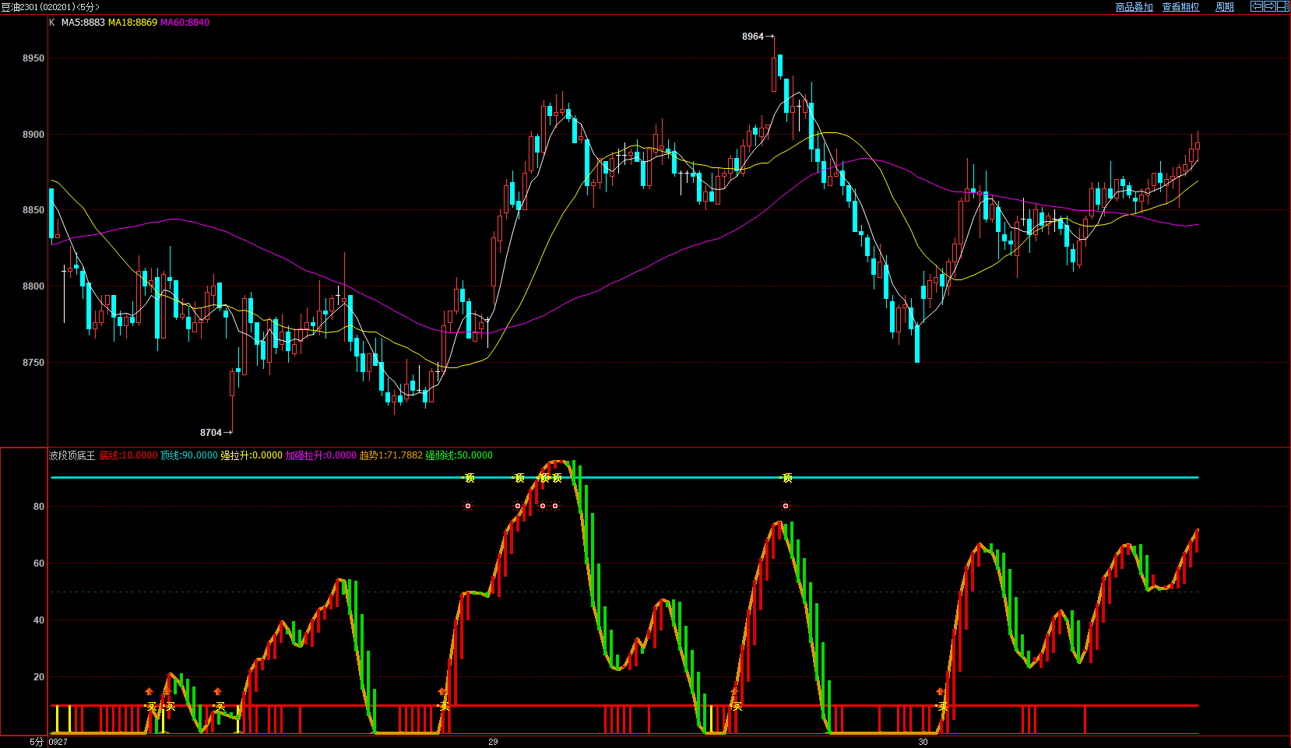Click the back arrow navigation icon

tap(1256, 6)
